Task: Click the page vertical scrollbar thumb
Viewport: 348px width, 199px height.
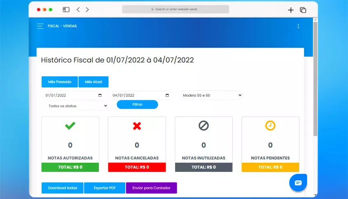Action: pyautogui.click(x=315, y=79)
